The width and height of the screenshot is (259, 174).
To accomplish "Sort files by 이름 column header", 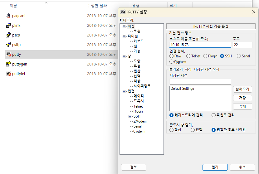I will coord(13,6).
